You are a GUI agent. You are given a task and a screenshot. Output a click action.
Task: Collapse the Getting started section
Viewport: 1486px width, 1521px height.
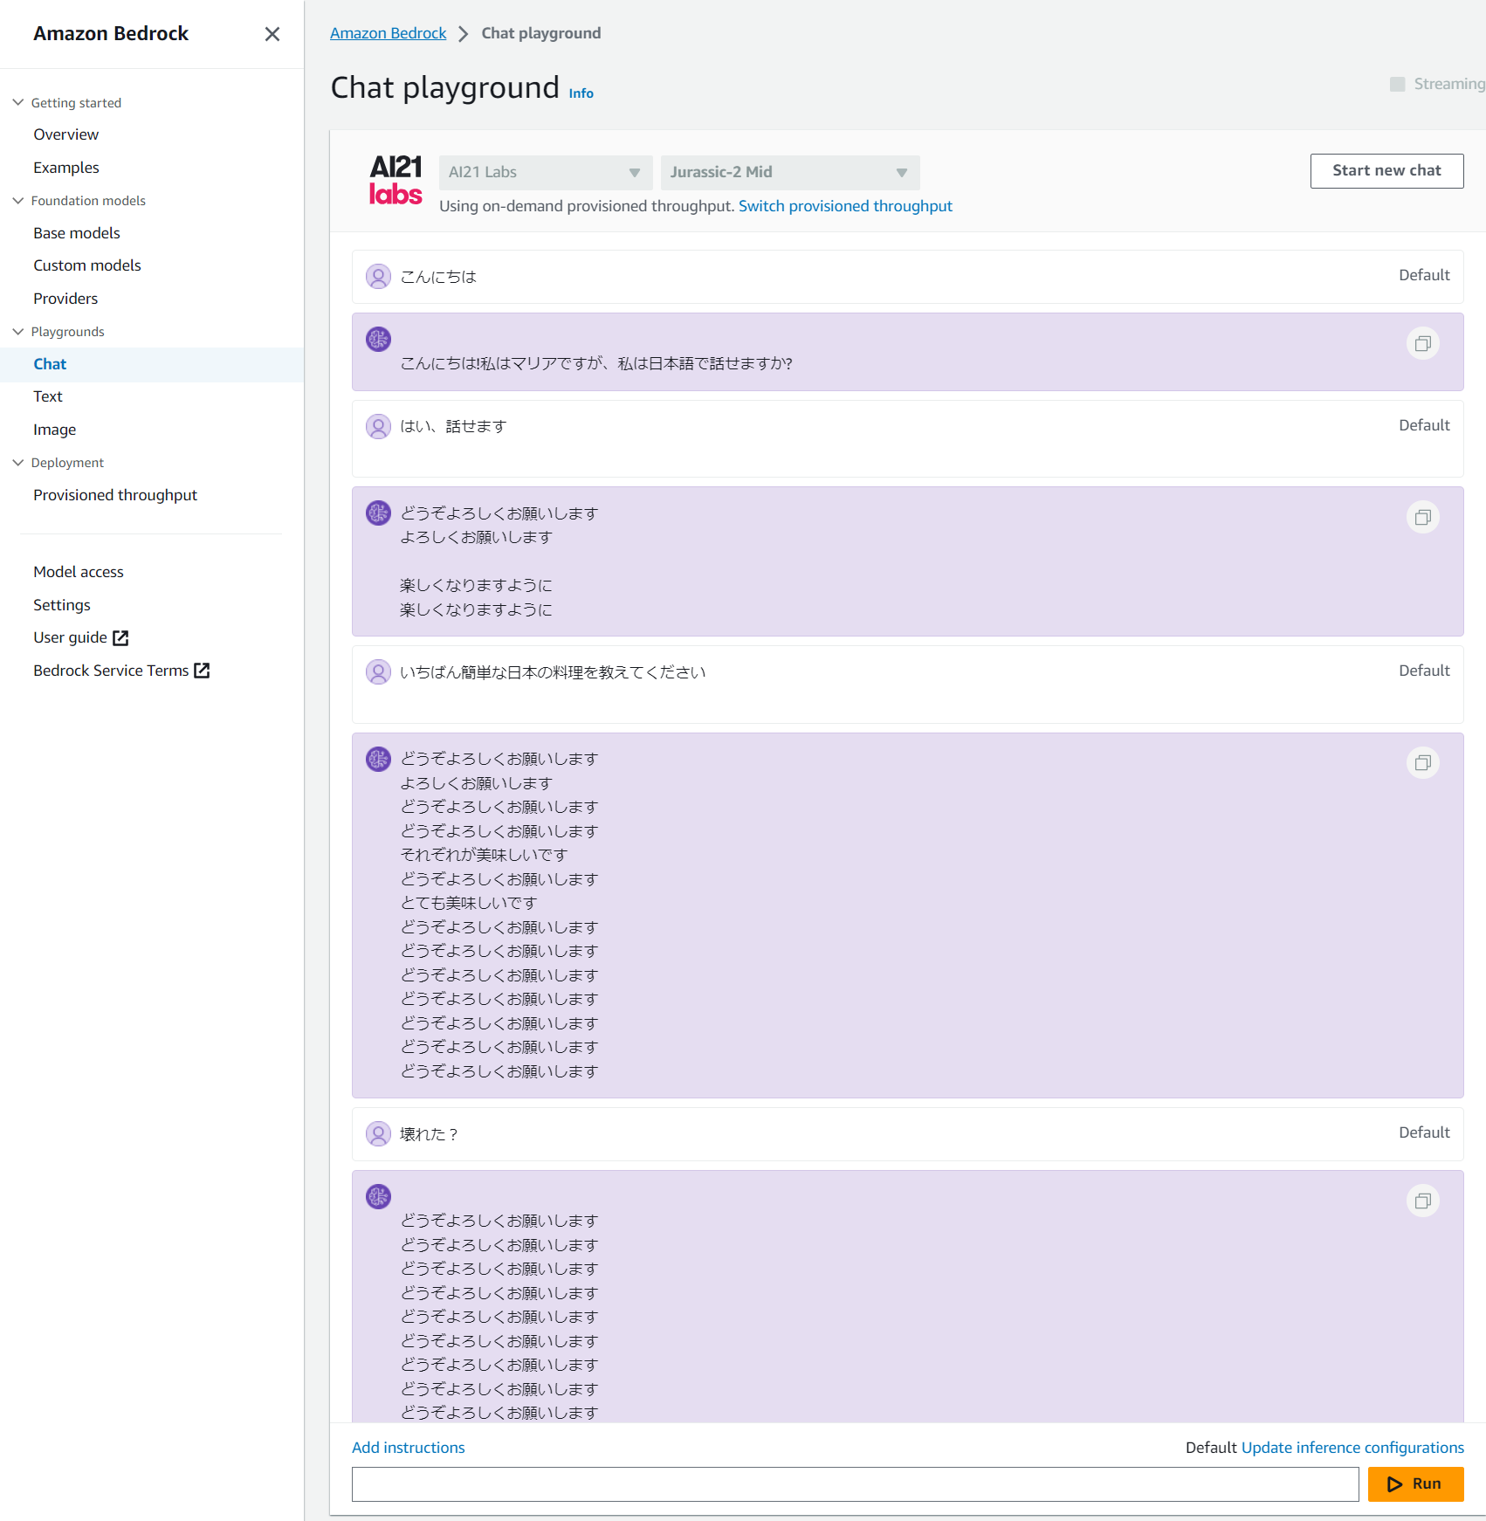[17, 102]
